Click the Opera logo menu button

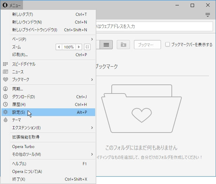point(11,5)
